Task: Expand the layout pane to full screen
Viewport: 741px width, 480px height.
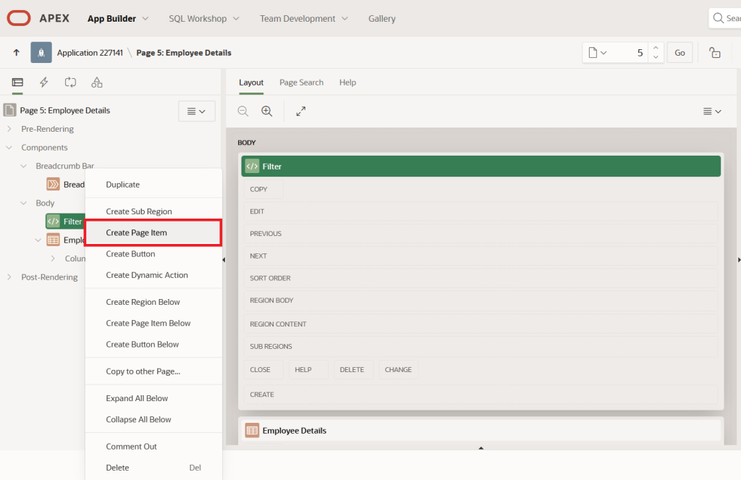Action: click(x=301, y=111)
